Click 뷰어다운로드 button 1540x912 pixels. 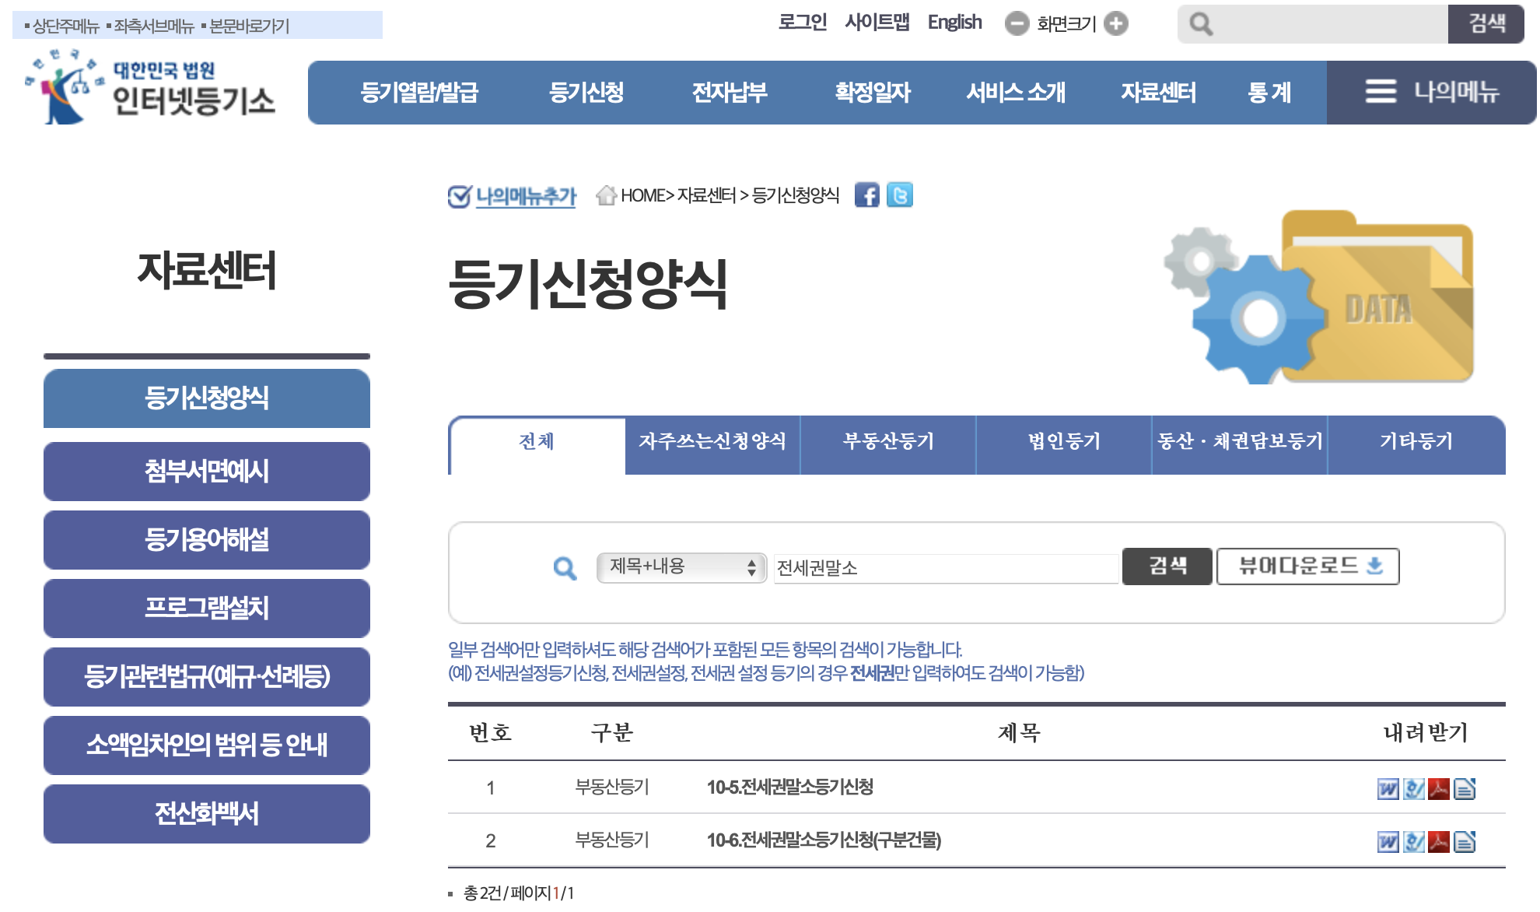click(1307, 566)
